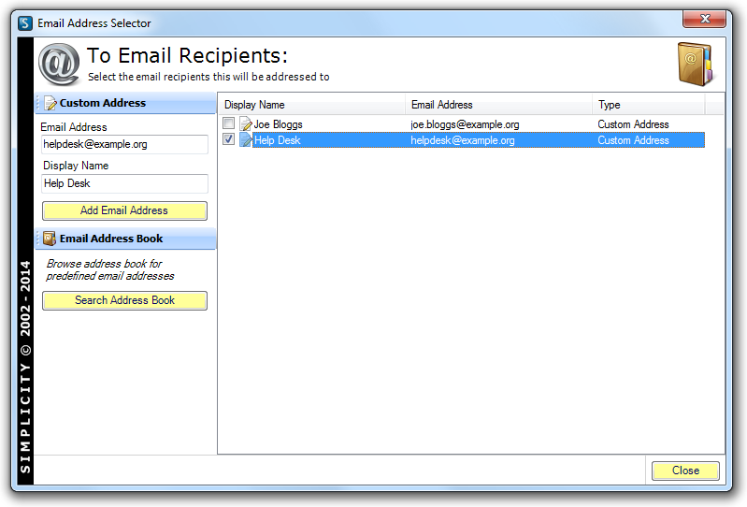747x507 pixels.
Task: Click the large @ symbol header icon
Action: pyautogui.click(x=59, y=64)
